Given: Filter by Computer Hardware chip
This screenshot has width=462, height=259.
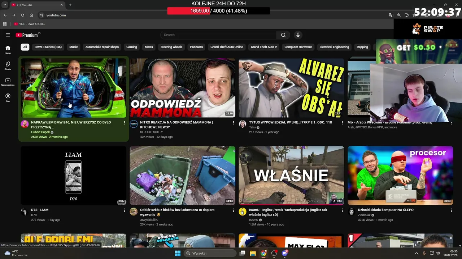Looking at the screenshot, I should (298, 47).
